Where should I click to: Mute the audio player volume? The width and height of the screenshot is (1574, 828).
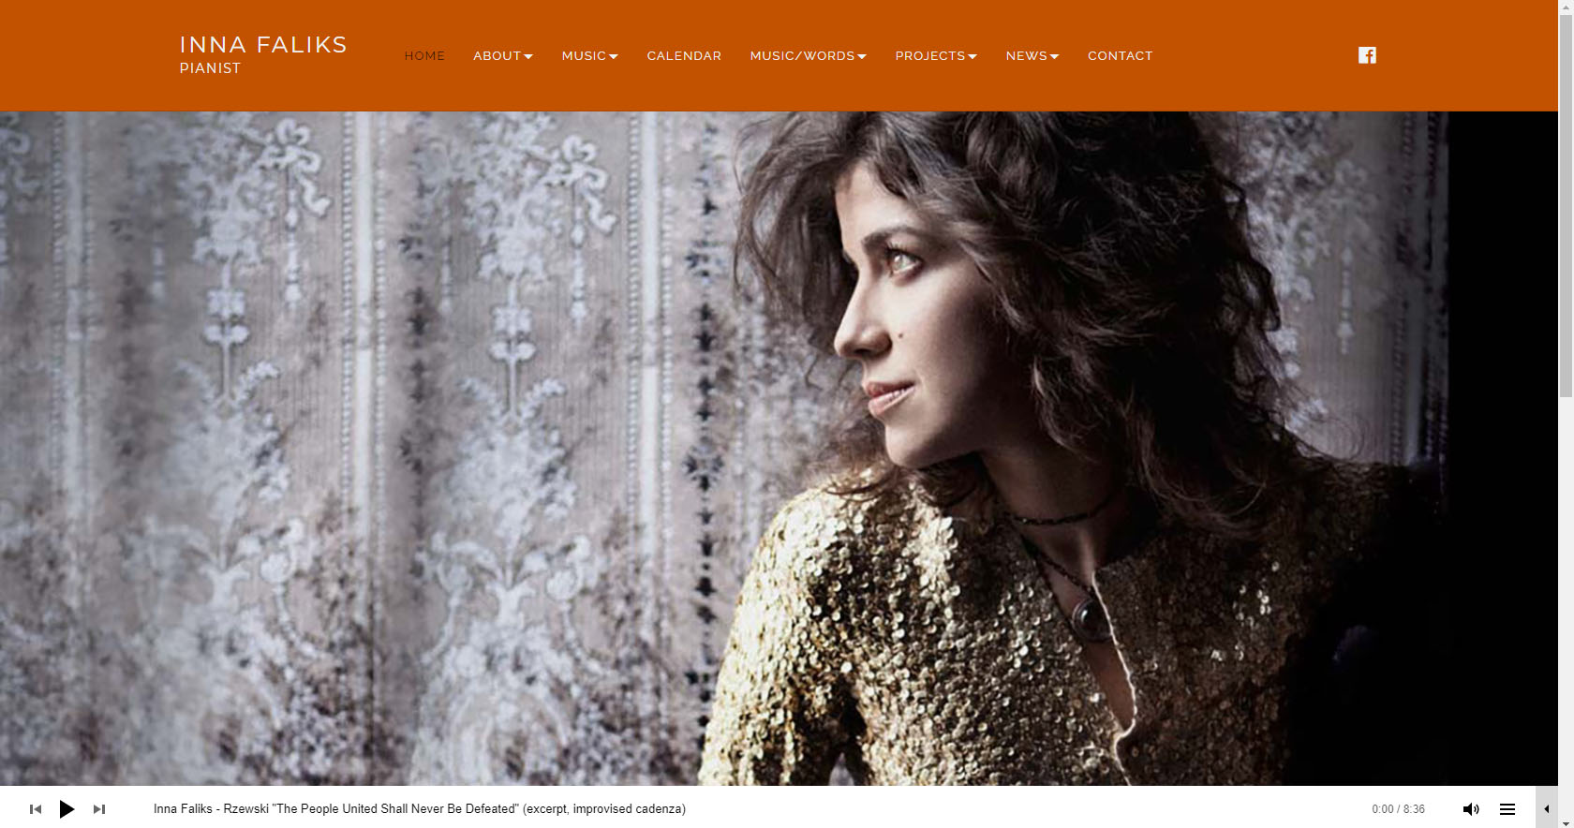point(1471,809)
